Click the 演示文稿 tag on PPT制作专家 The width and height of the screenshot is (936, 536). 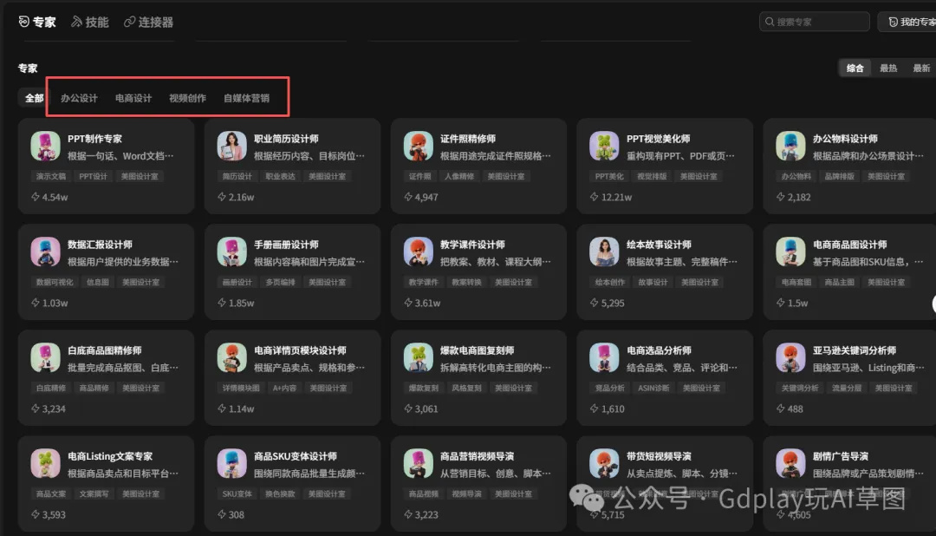click(x=51, y=176)
